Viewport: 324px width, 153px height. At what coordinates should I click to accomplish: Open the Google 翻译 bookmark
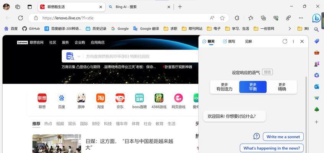point(146,29)
